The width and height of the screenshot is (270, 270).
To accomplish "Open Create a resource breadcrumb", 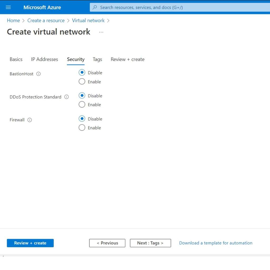I will point(46,21).
